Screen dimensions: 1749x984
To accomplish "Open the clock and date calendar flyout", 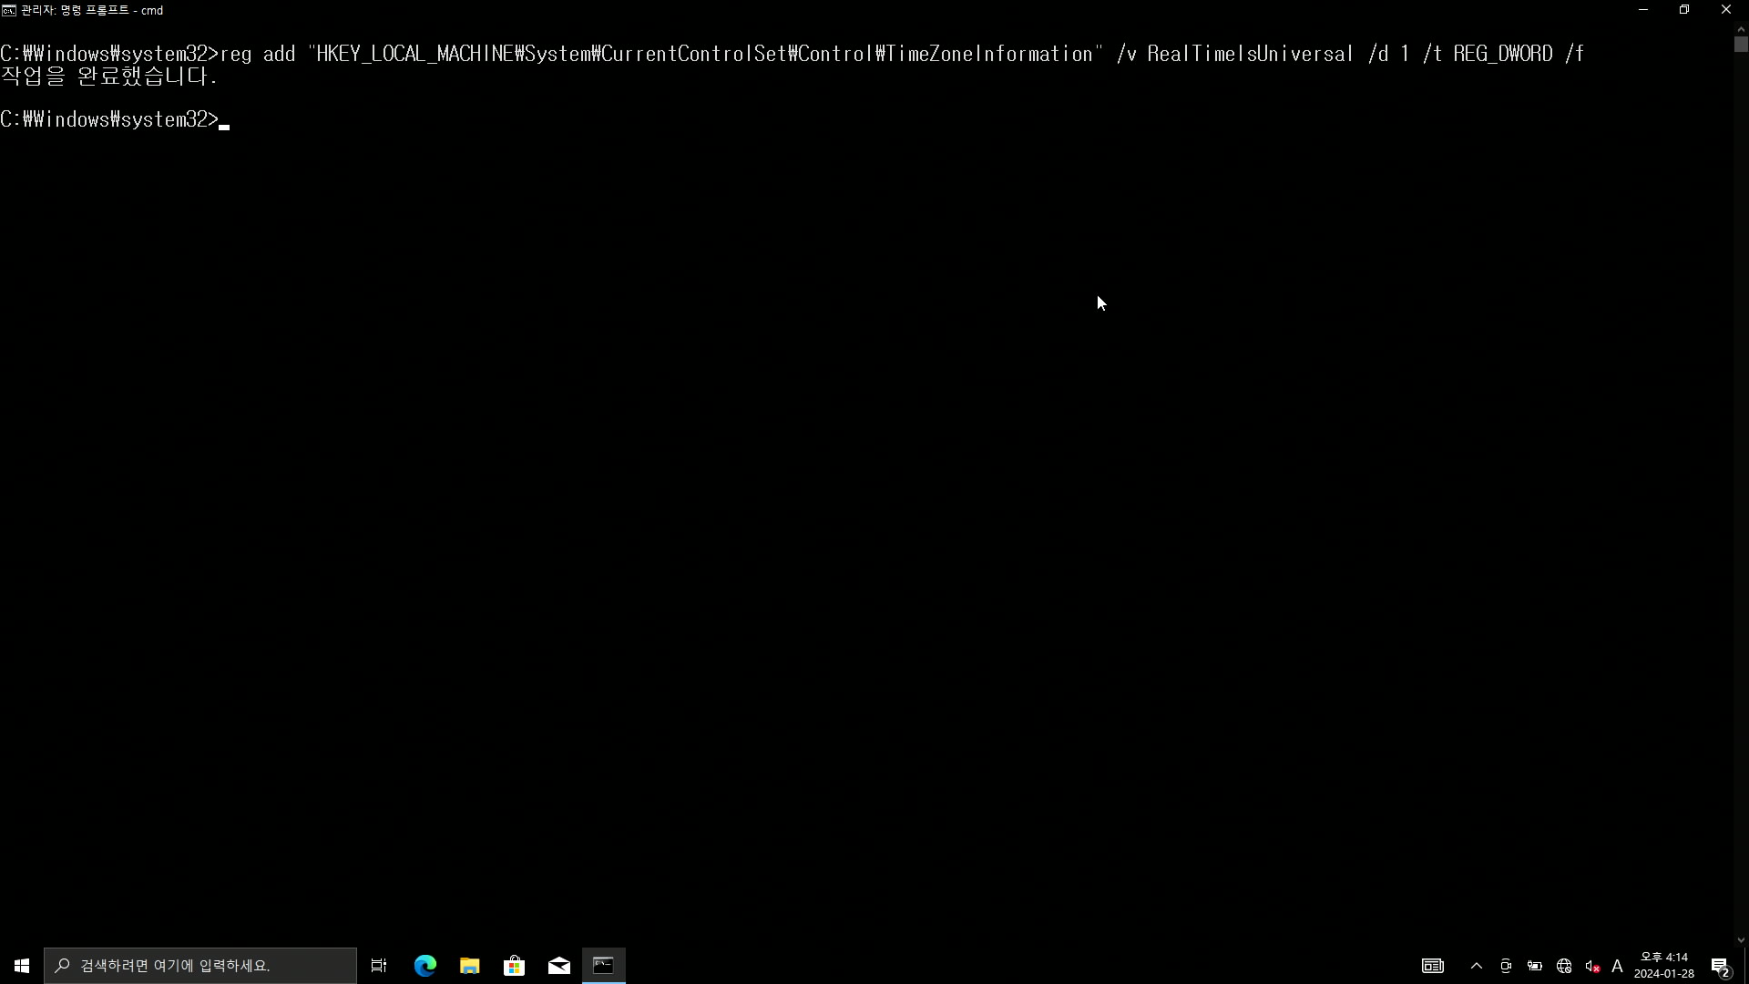I will coord(1663,966).
